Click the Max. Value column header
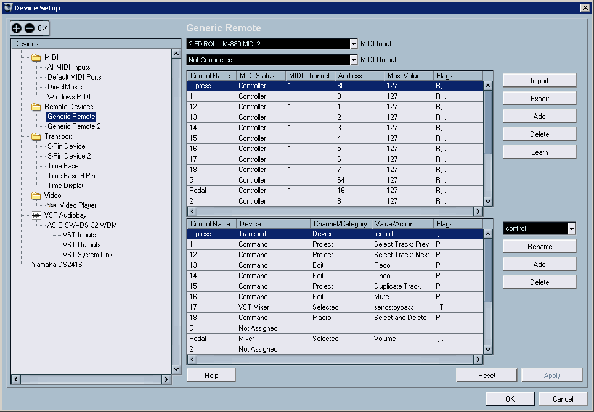Viewport: 594px width, 412px height. tap(409, 76)
